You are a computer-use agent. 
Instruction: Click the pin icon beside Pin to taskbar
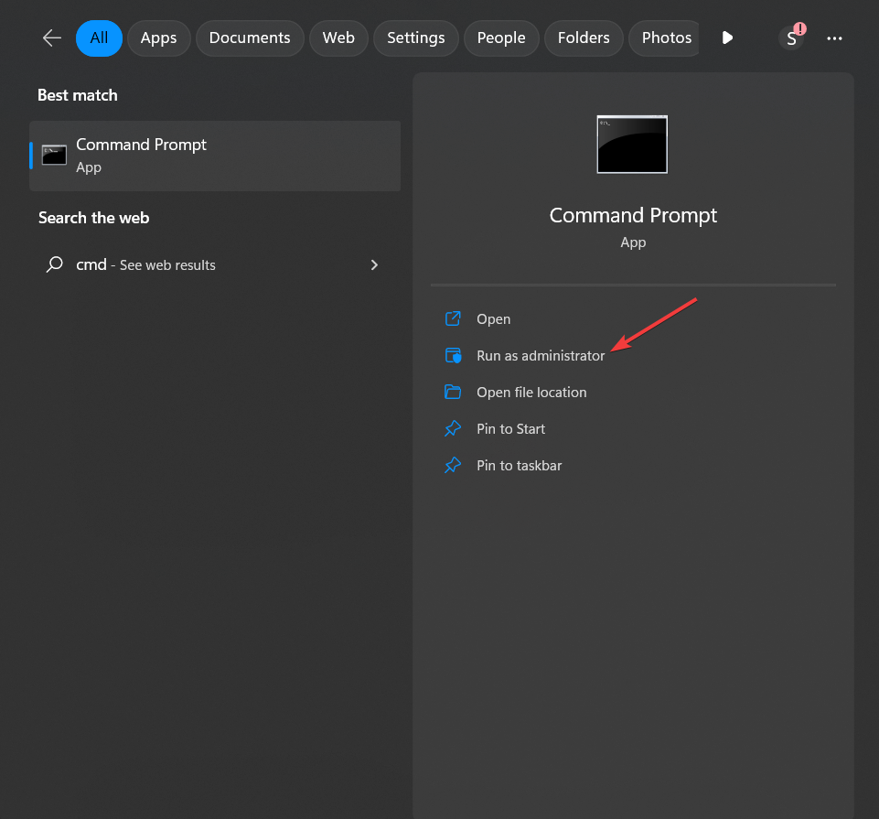coord(453,465)
